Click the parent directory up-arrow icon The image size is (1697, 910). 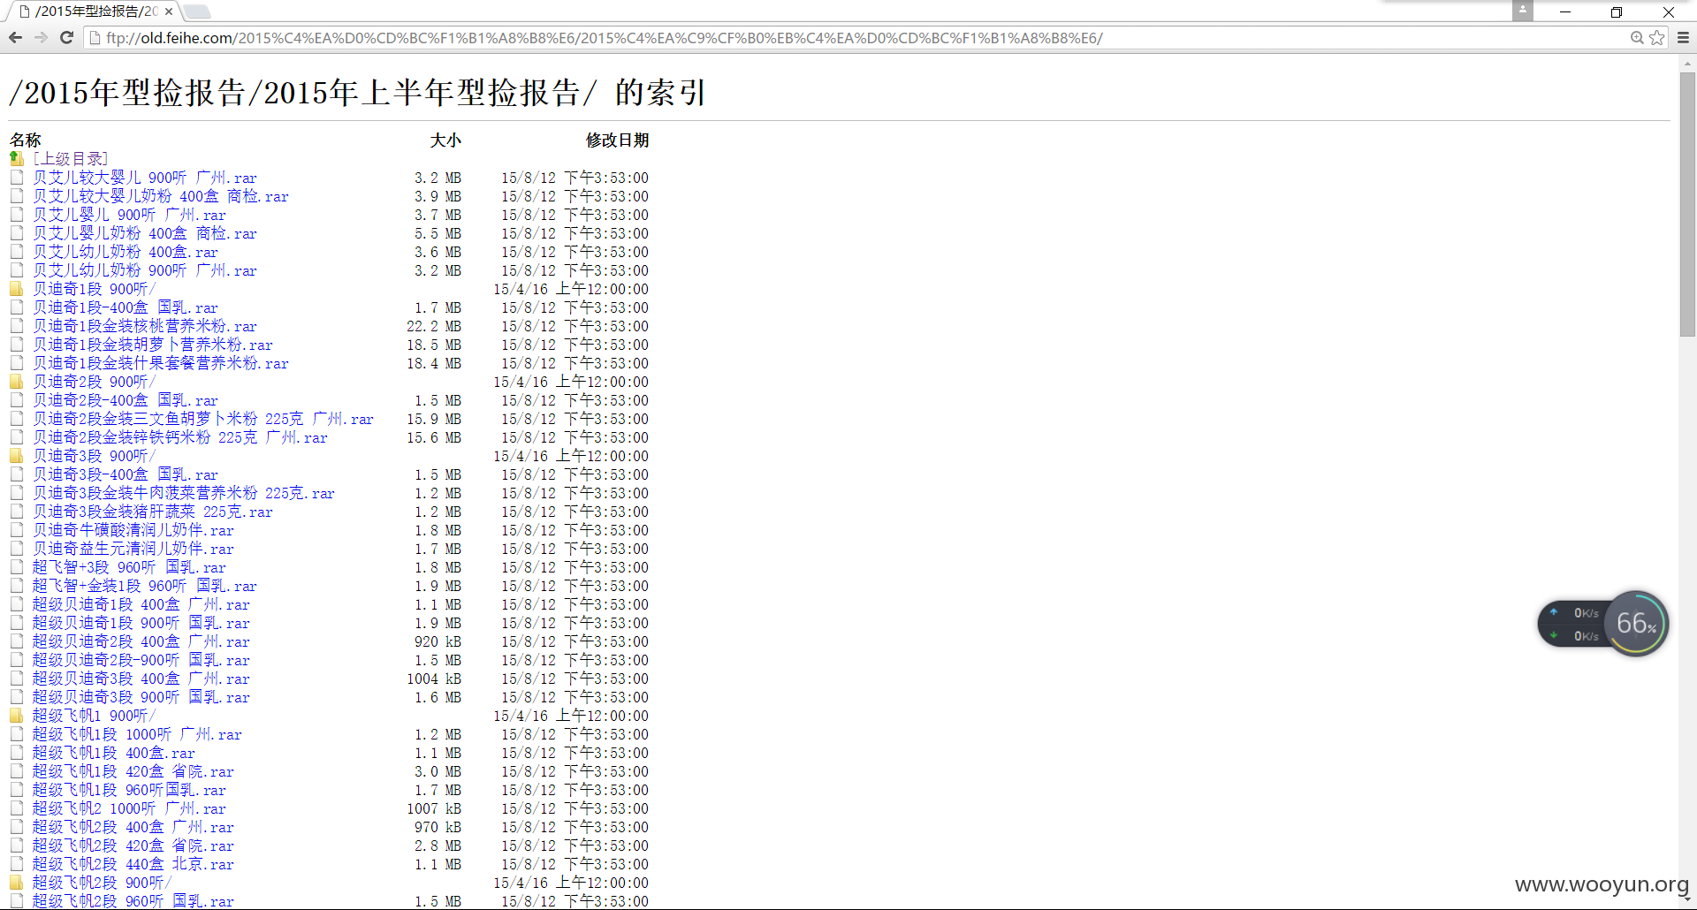[17, 159]
